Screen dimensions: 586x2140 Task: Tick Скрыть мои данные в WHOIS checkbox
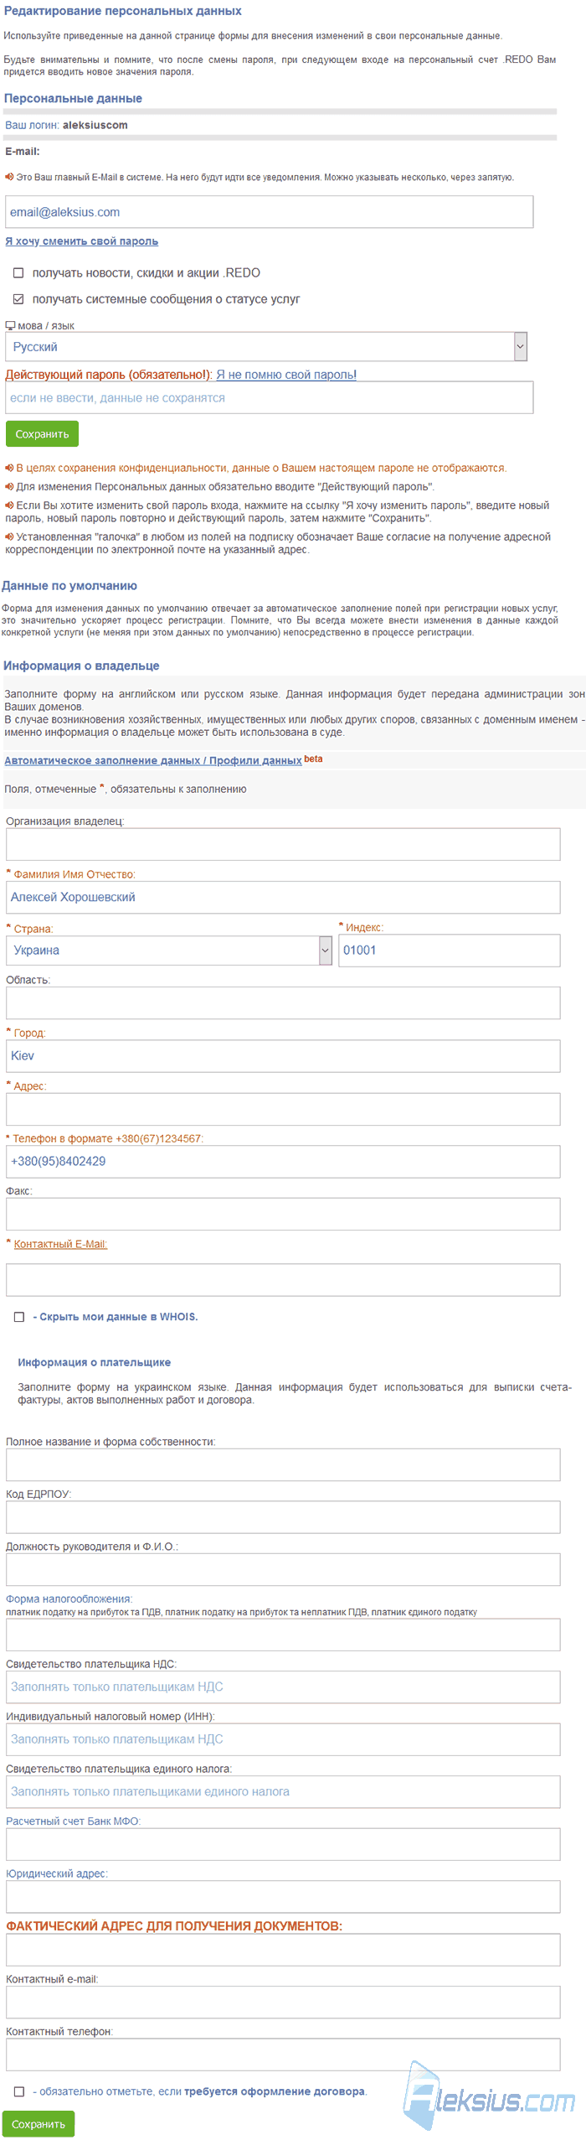click(19, 1317)
